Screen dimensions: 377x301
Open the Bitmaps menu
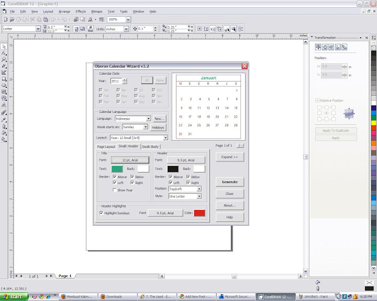coord(97,11)
